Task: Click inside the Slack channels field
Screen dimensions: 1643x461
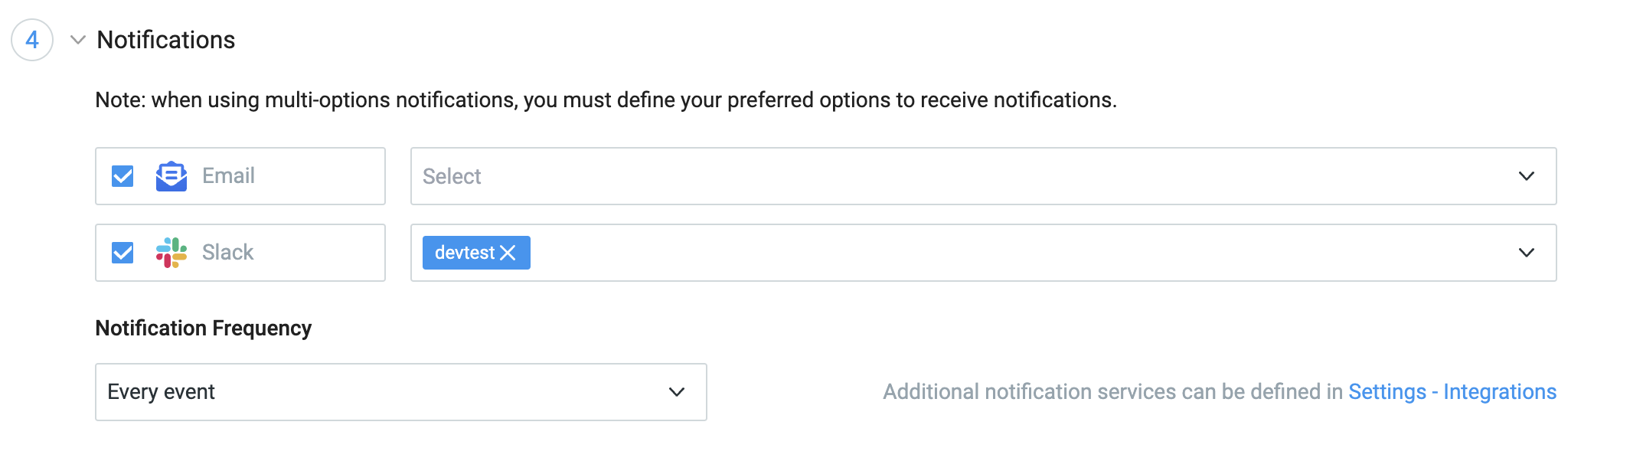Action: (983, 253)
